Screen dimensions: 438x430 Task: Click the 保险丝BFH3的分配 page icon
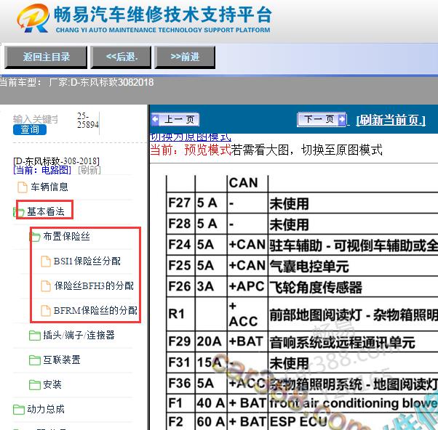pyautogui.click(x=46, y=286)
